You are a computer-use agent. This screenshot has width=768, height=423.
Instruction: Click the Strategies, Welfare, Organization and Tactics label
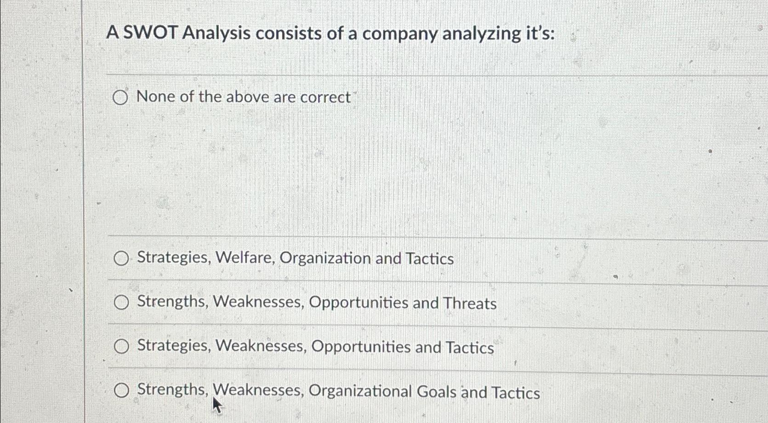(295, 258)
